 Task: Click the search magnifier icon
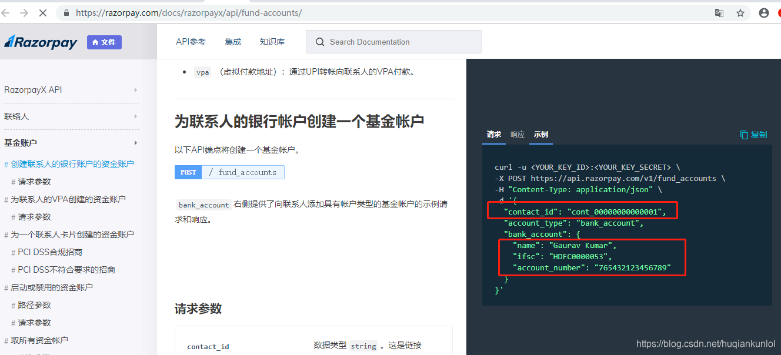[x=320, y=42]
